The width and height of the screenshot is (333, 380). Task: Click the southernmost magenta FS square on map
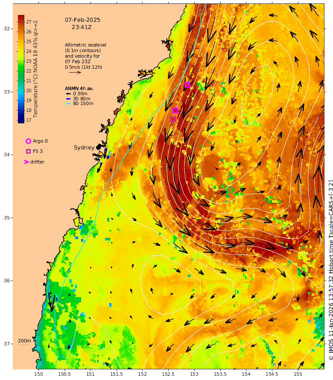point(173,119)
